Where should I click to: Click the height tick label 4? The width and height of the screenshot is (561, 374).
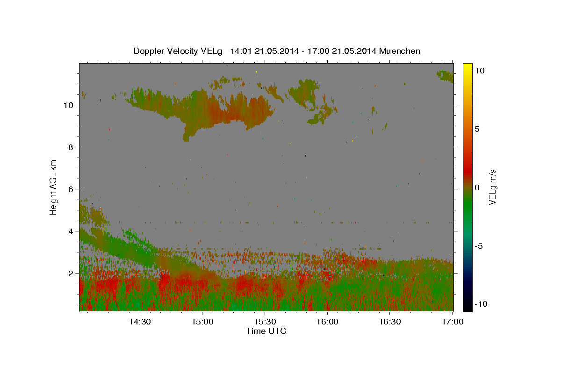[x=71, y=231]
